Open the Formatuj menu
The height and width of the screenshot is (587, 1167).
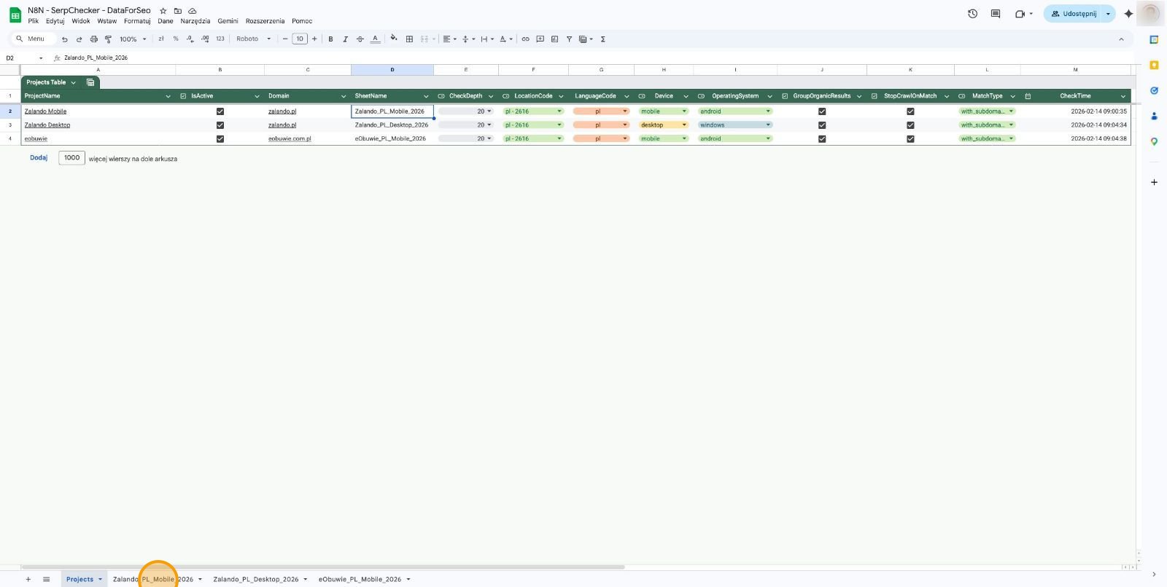coord(137,21)
